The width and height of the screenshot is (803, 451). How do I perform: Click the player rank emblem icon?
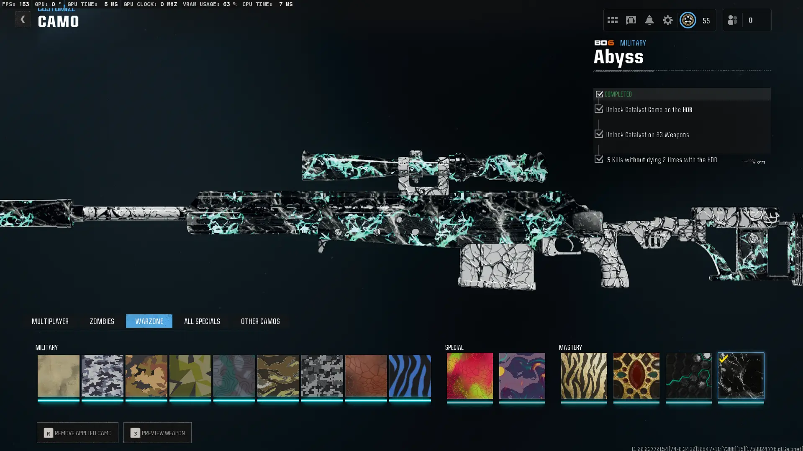688,20
